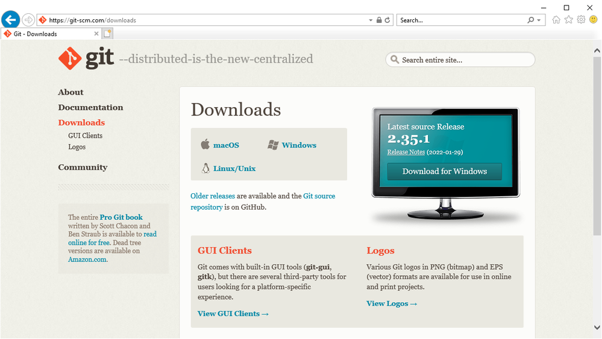Click the 2.35.1 version number

(x=409, y=139)
